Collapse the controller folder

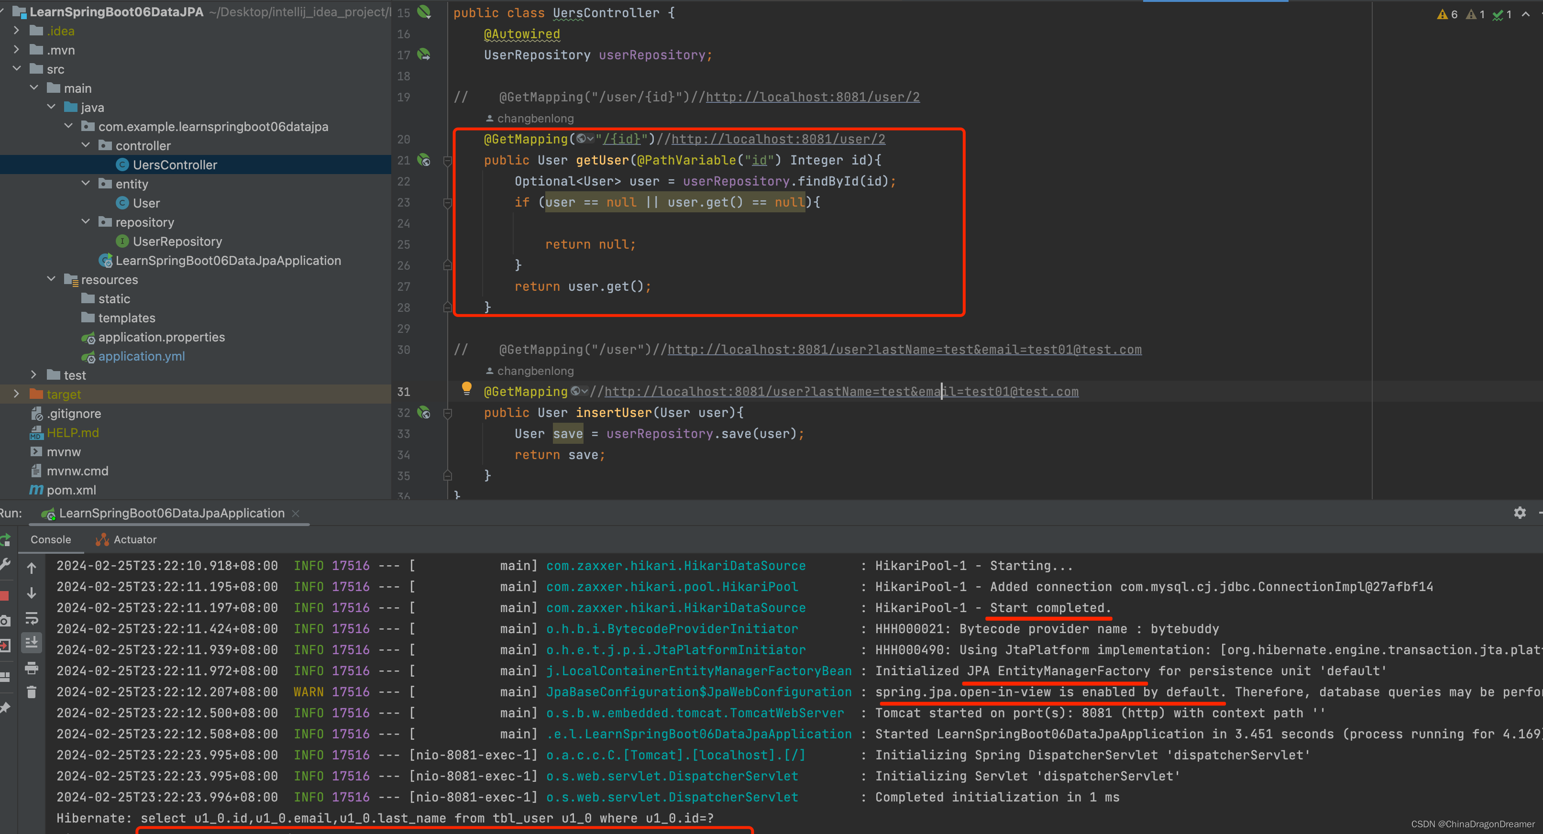pyautogui.click(x=86, y=145)
